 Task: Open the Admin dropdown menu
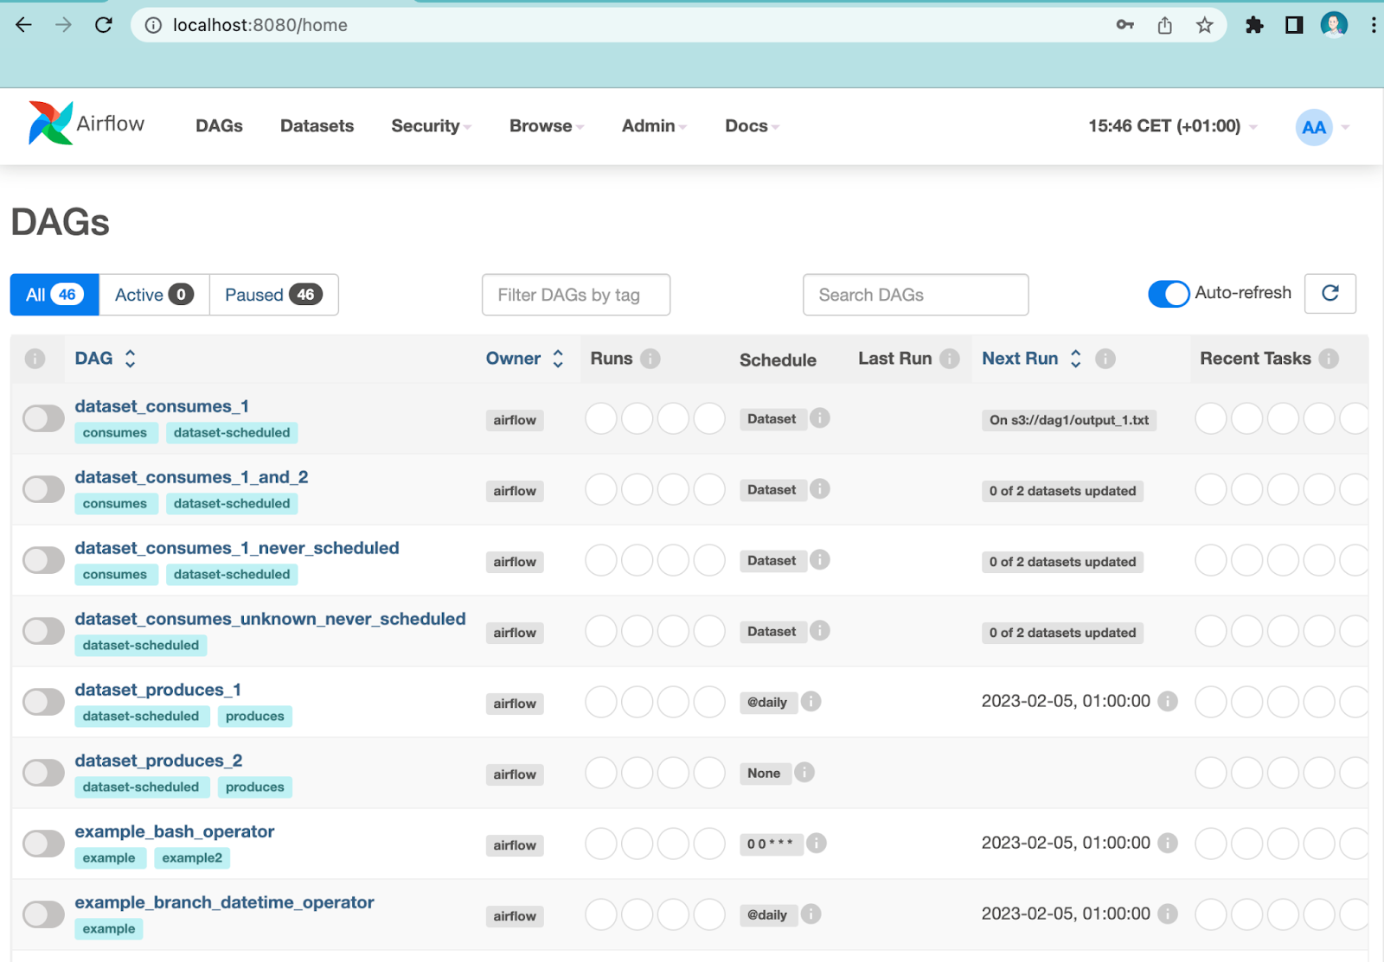654,126
